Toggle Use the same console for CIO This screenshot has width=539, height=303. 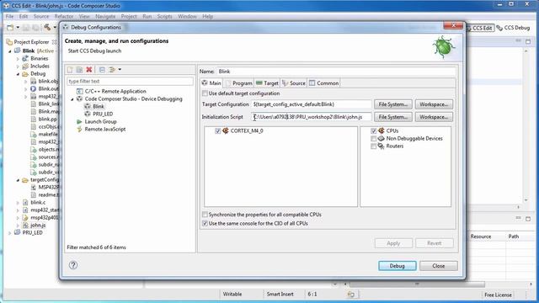[205, 223]
